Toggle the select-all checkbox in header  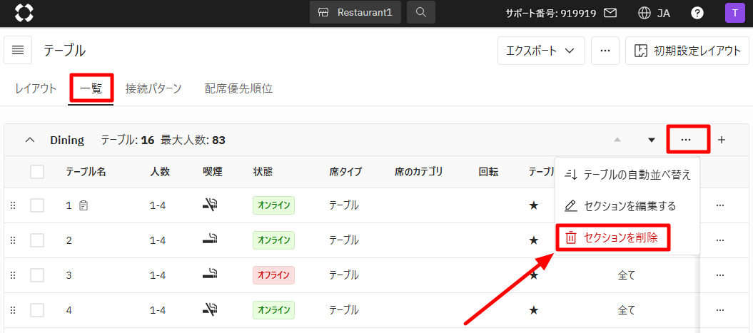point(37,171)
